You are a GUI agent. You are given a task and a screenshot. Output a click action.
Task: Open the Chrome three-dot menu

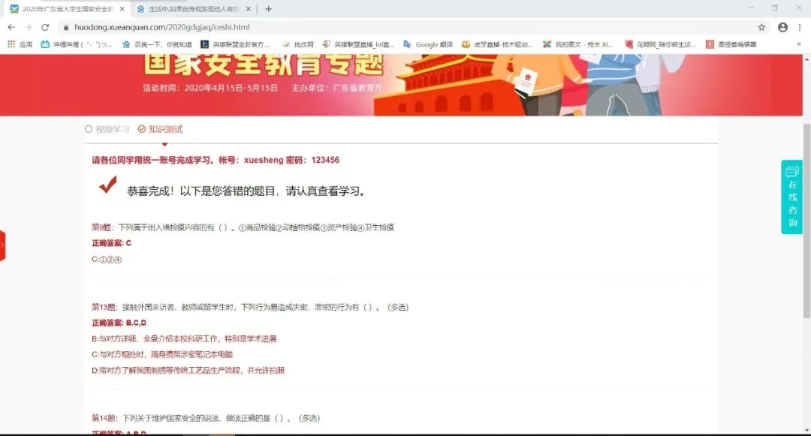[x=800, y=27]
